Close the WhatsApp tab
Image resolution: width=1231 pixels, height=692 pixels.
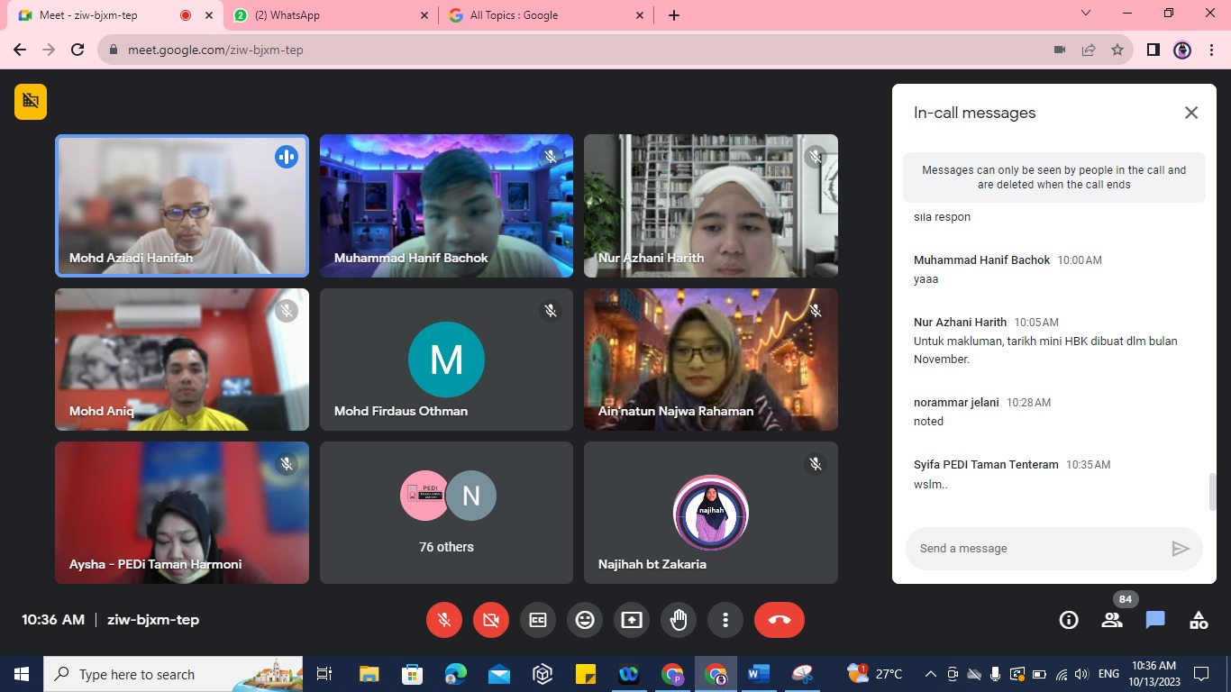424,15
